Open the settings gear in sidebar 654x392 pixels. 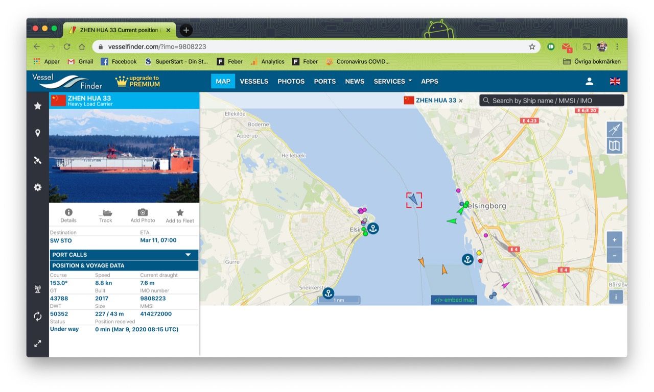tap(37, 187)
